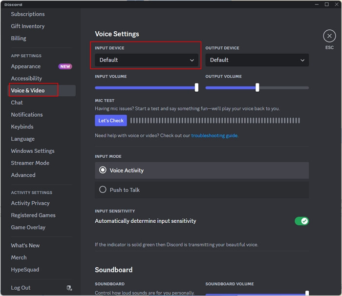The image size is (342, 296).
Task: Open the Merch link
Action: pos(19,257)
